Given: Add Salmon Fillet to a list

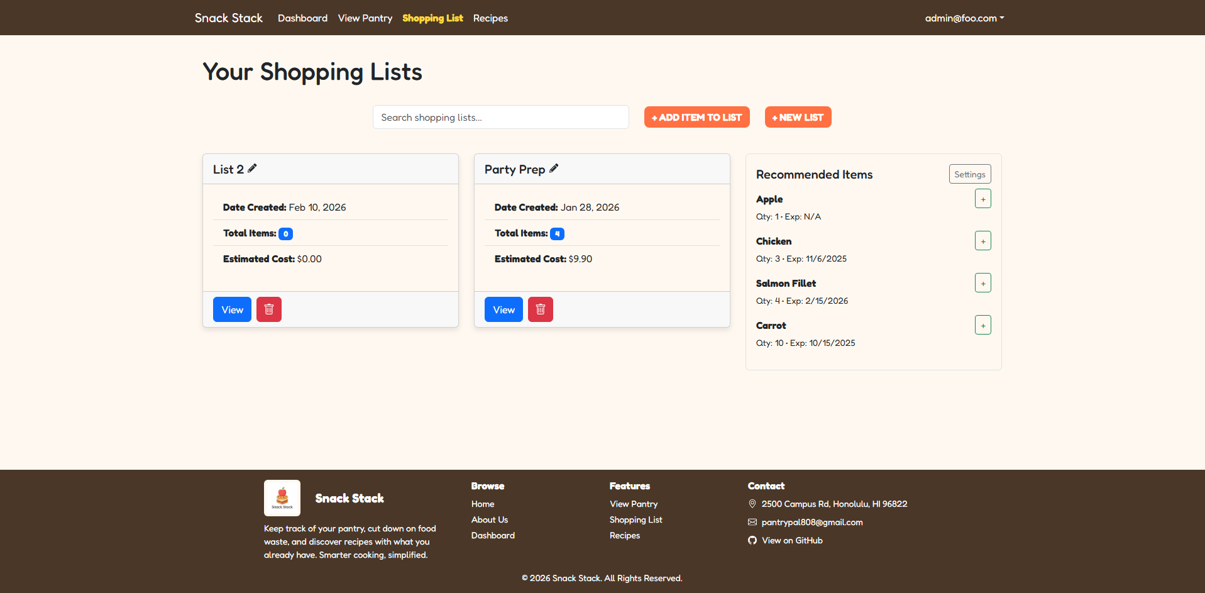Looking at the screenshot, I should pos(982,282).
